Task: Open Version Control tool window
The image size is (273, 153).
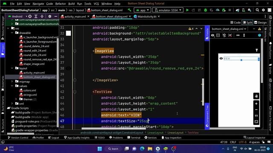Action: [18, 138]
